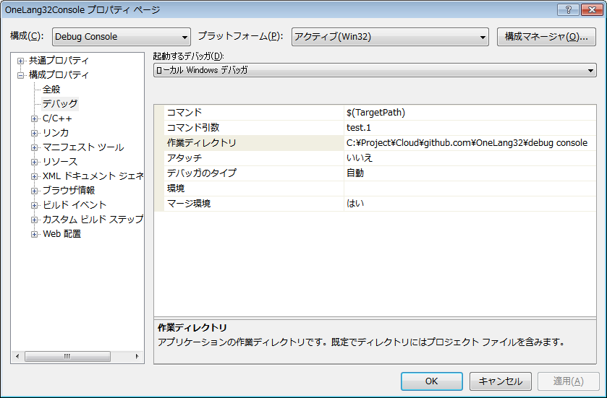Click the 自動 debugger type value

[355, 173]
